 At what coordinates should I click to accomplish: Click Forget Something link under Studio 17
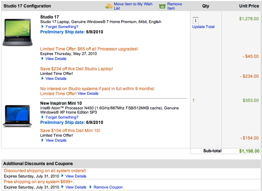pos(62,27)
